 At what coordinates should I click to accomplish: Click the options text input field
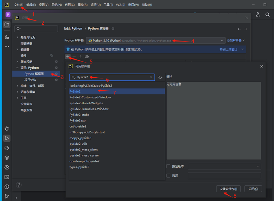pos(224,175)
